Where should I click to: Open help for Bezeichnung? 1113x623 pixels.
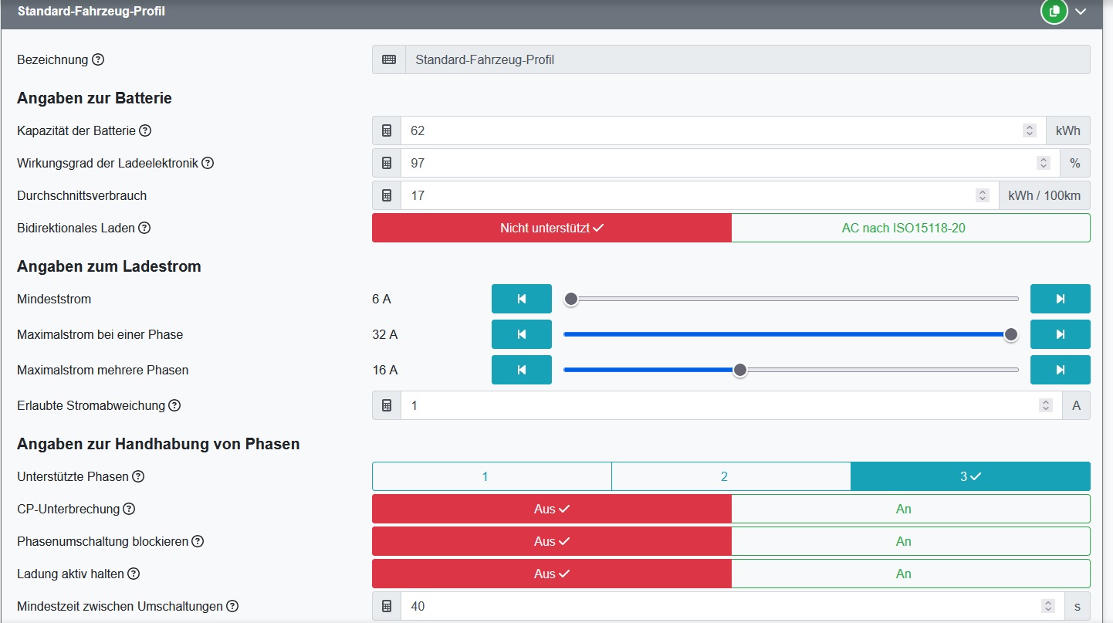pos(98,59)
